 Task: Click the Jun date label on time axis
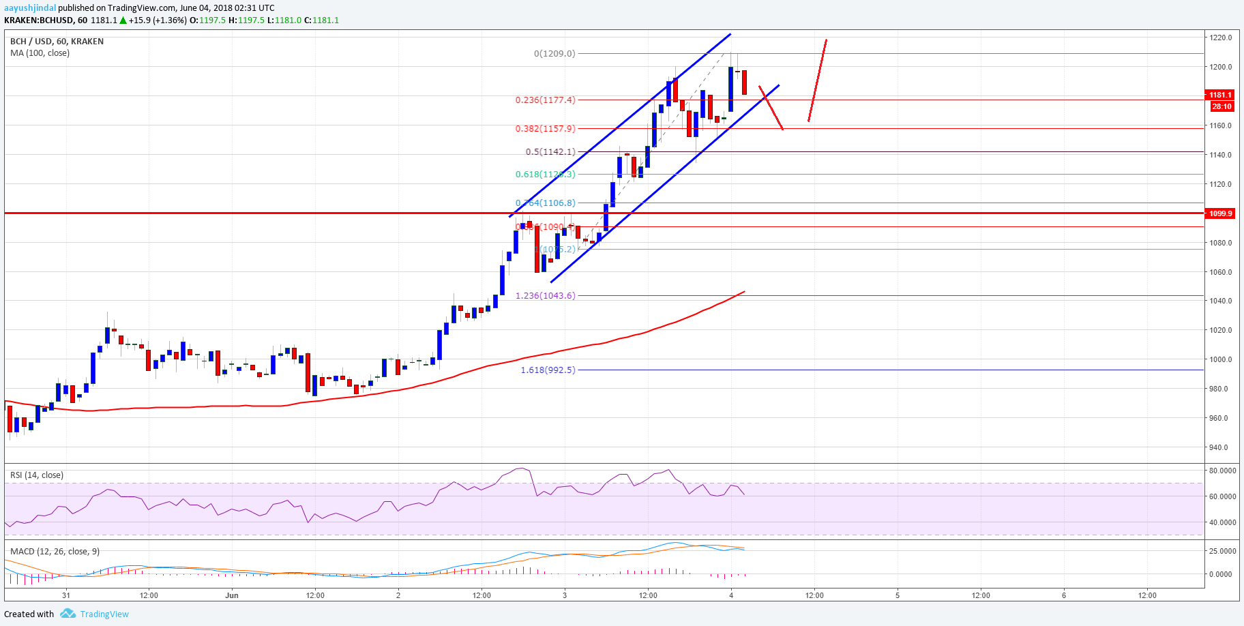232,595
